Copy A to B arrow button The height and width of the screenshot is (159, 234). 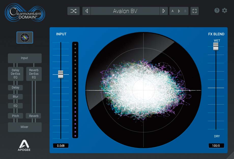179,11
